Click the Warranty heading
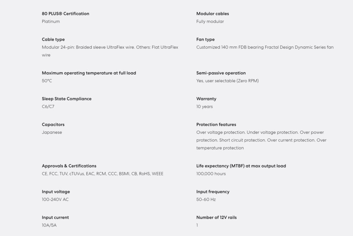Viewport: 353px width, 236px height. click(x=206, y=99)
